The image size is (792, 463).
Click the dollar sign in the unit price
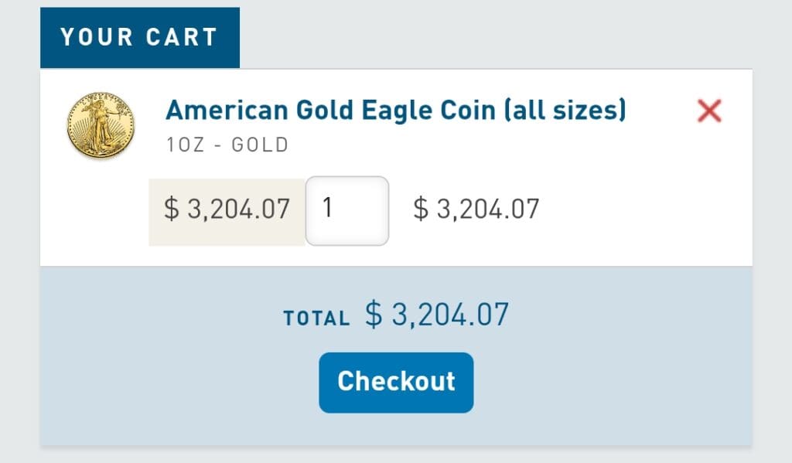pyautogui.click(x=171, y=209)
